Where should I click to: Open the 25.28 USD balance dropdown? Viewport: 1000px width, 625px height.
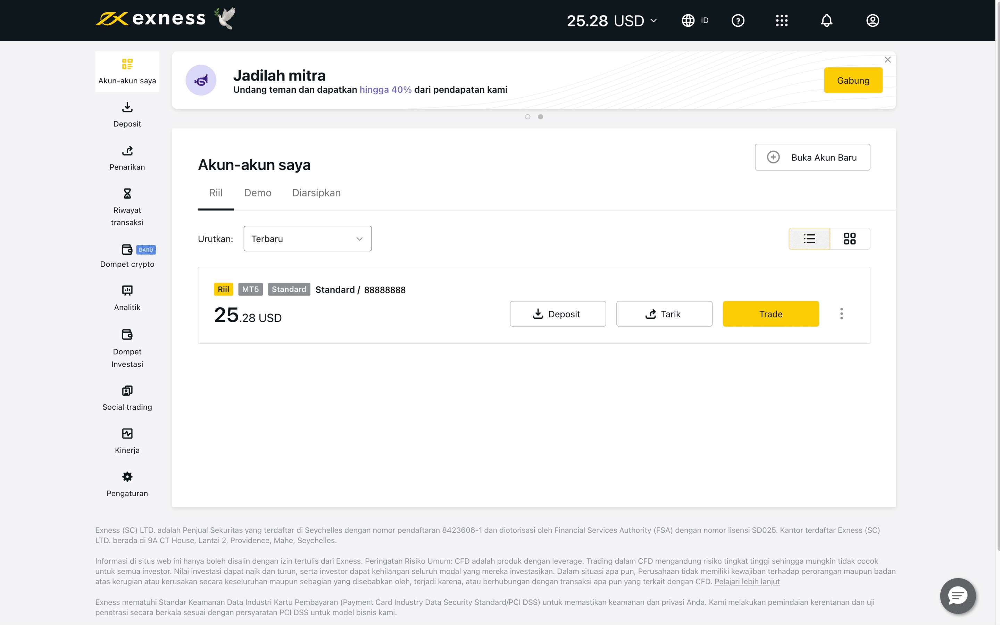[611, 21]
